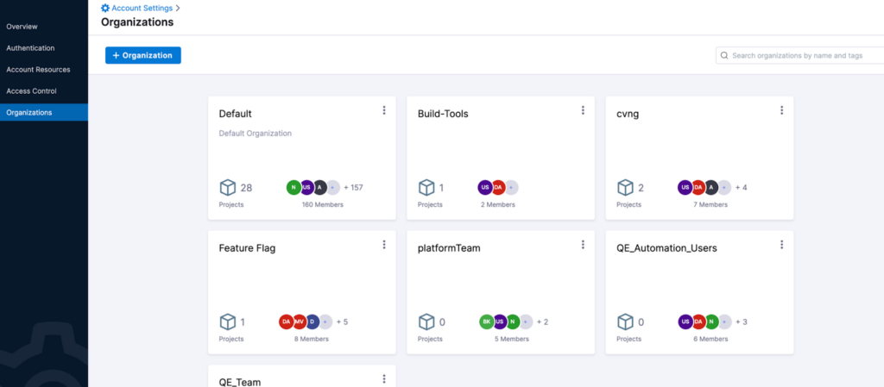Click the search magnifier icon
This screenshot has height=387, width=884.
(x=724, y=56)
